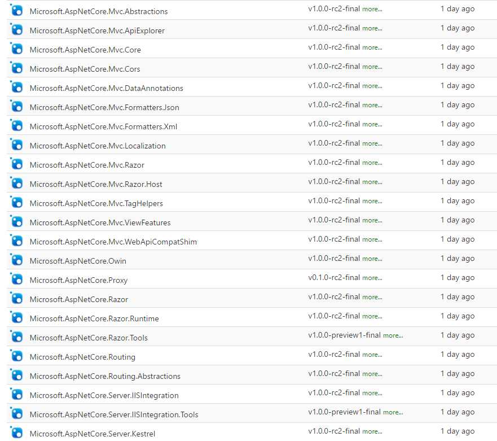Open the Microsoft.AspNetCore.Mvc.Cors package
Image resolution: width=497 pixels, height=441 pixels.
point(85,69)
